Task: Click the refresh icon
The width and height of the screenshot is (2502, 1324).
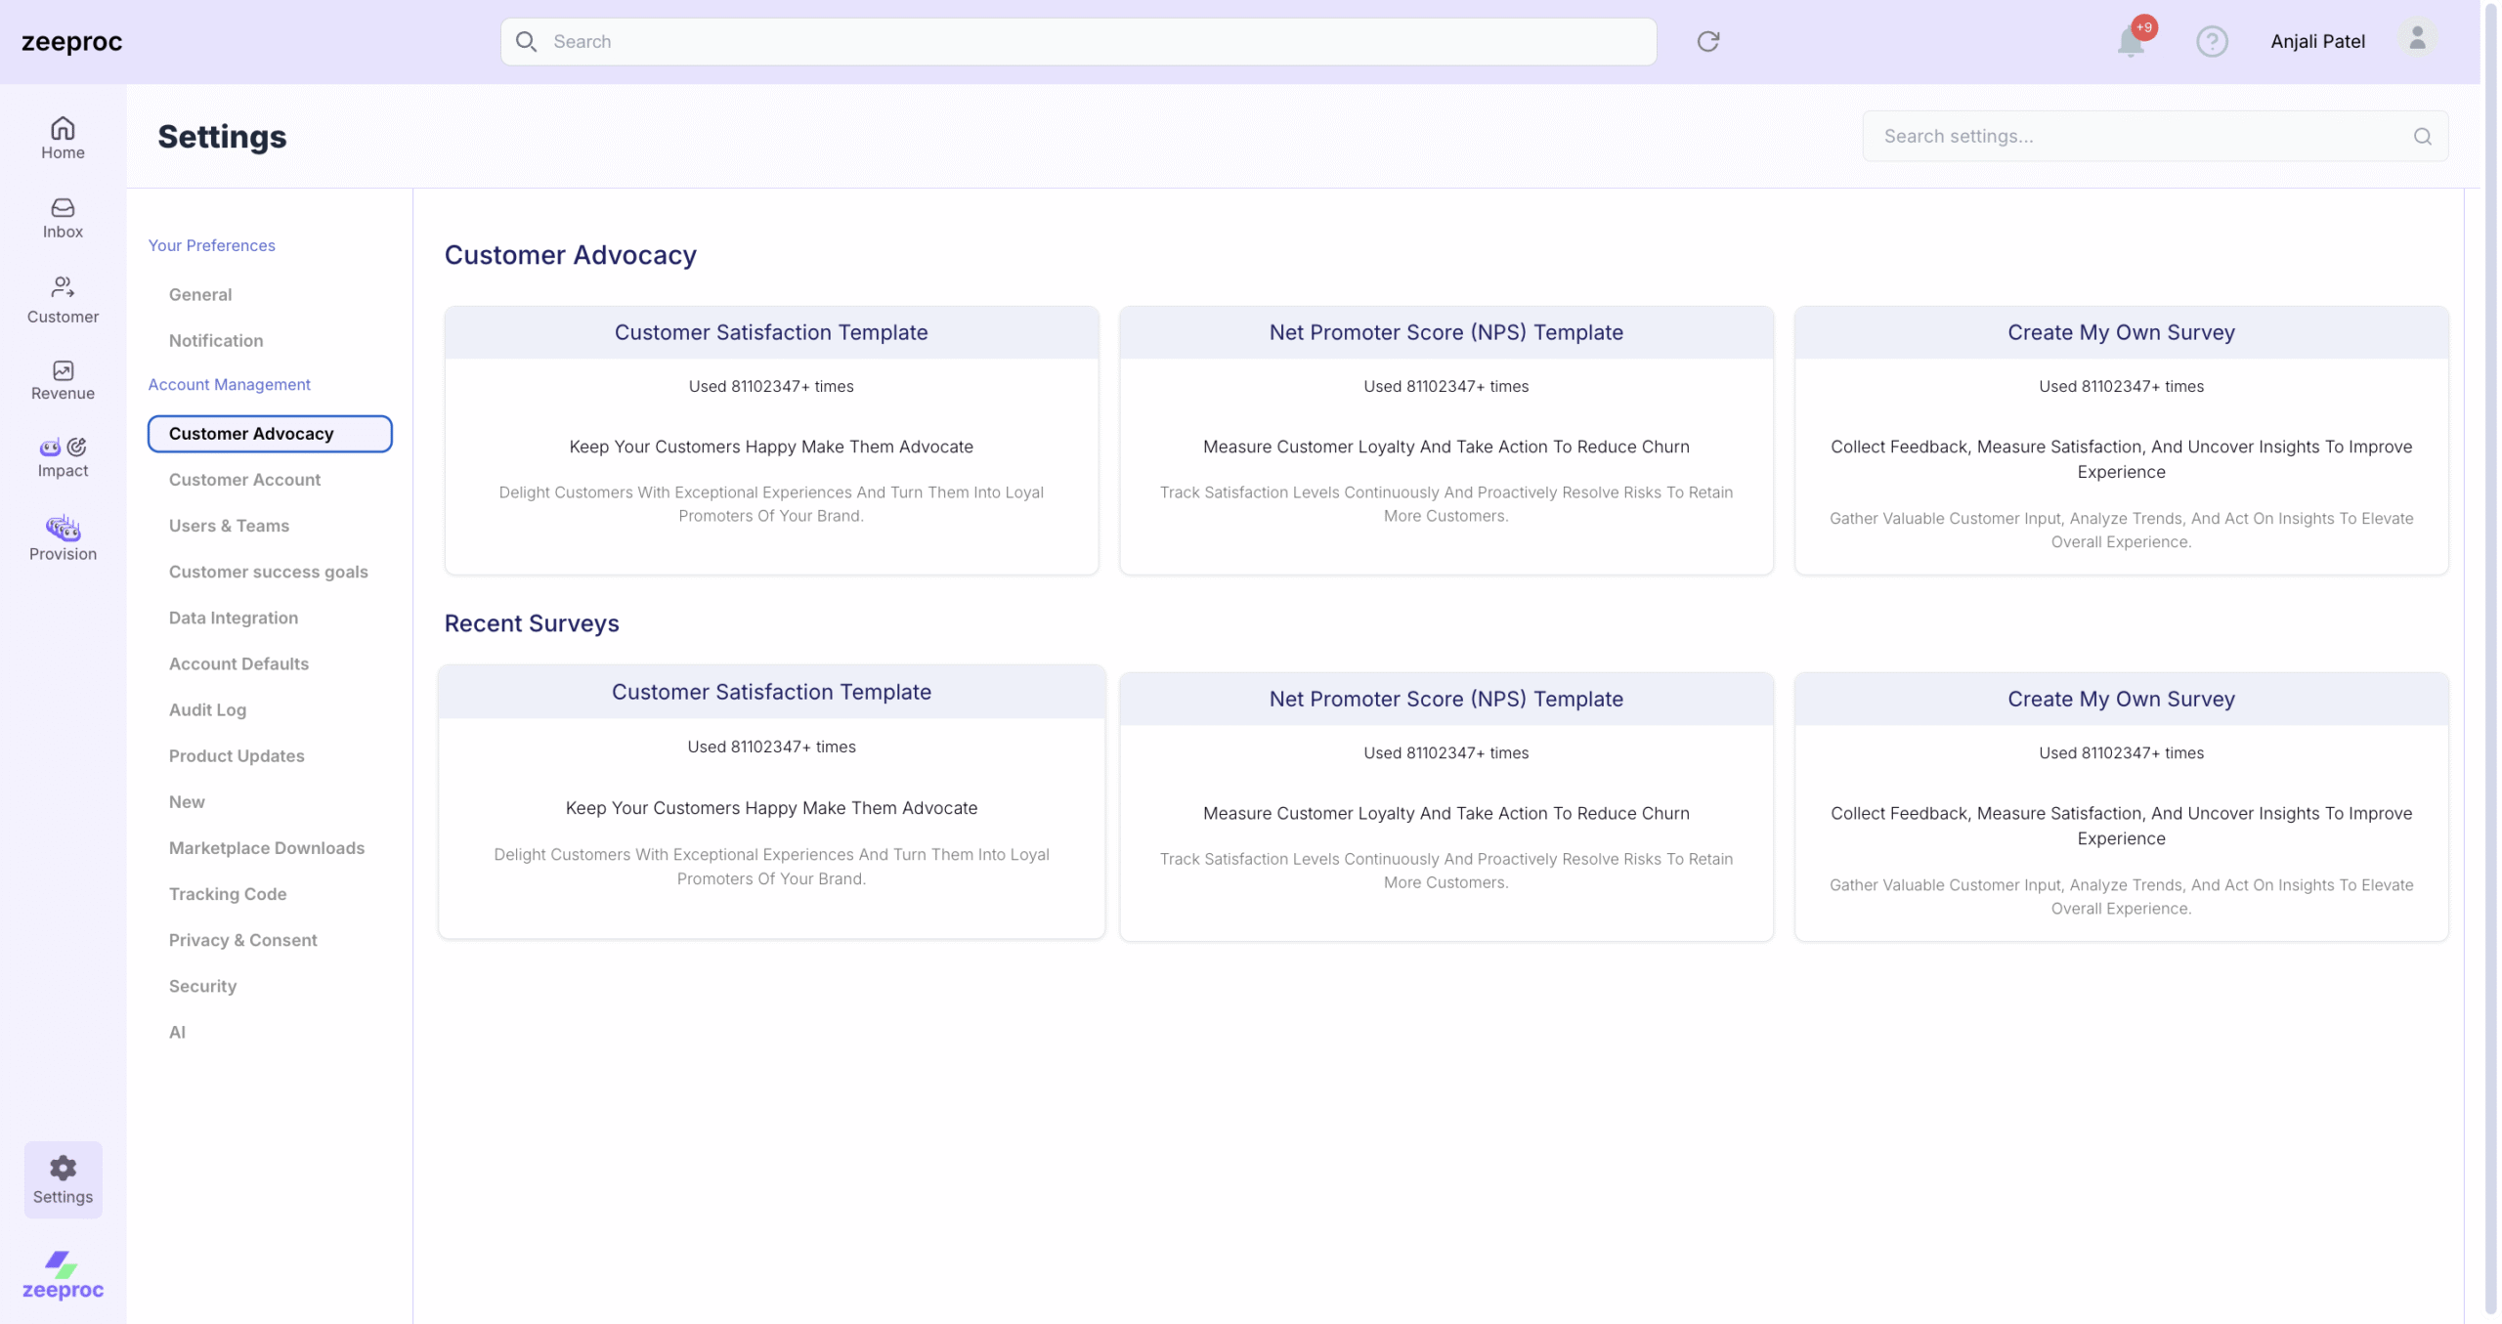Action: click(x=1707, y=41)
